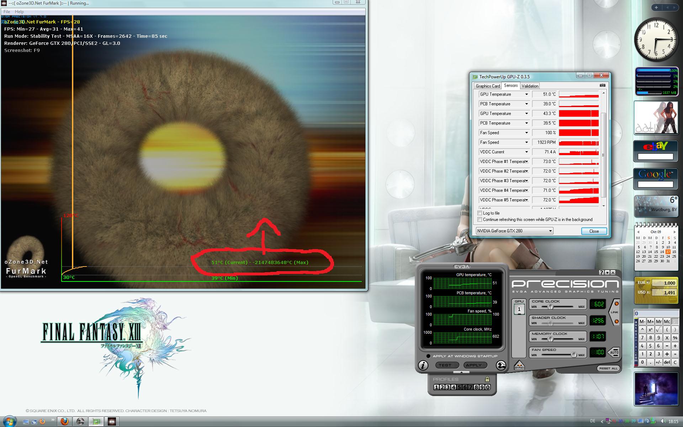Click the Sync GPUs triangle icon
Viewport: 683px width, 427px height.
pos(519,365)
